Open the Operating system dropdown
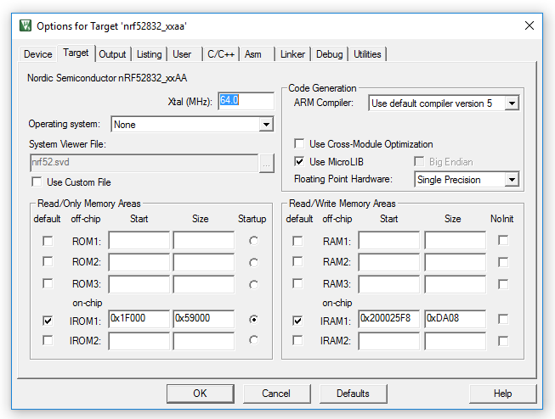 (192, 125)
